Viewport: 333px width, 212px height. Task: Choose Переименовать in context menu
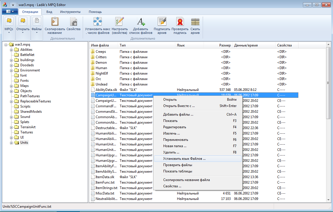click(x=198, y=140)
